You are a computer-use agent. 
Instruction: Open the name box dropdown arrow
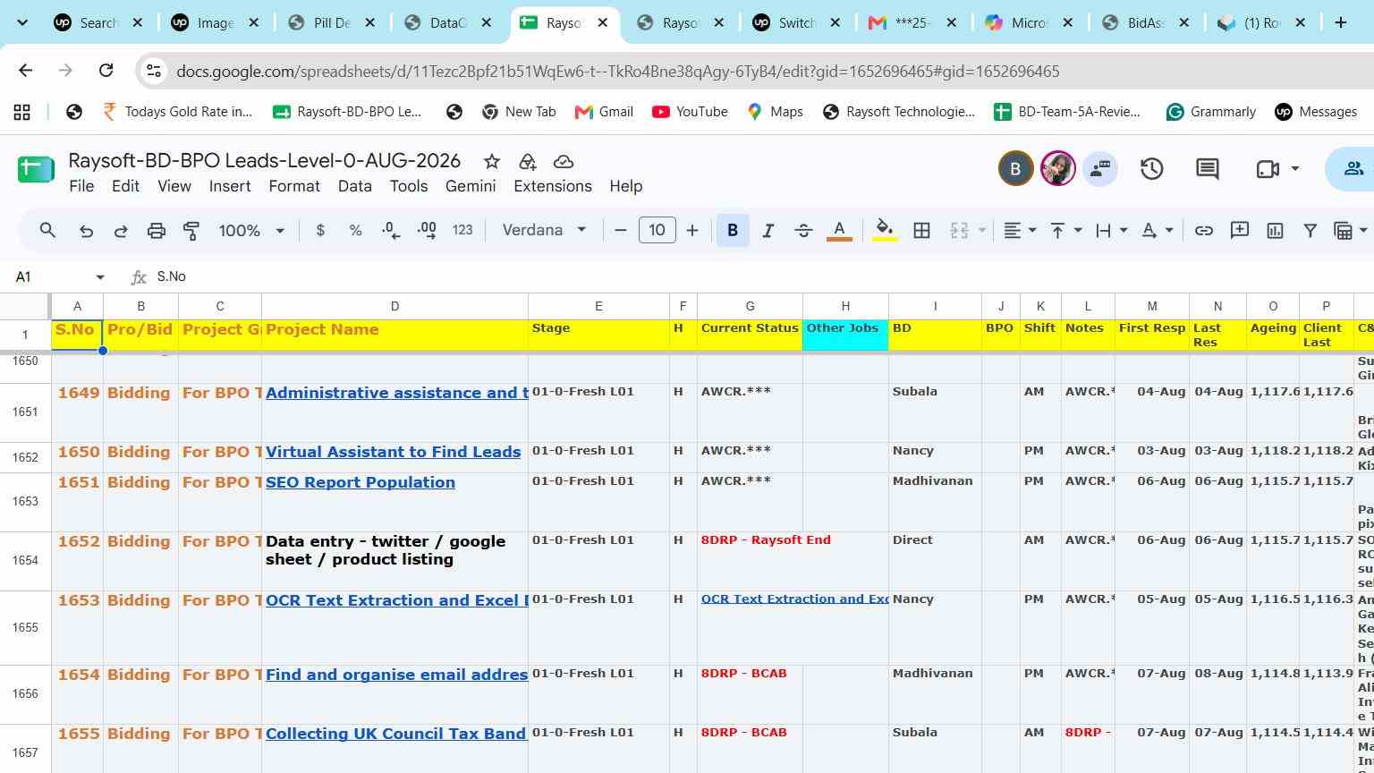tap(100, 277)
